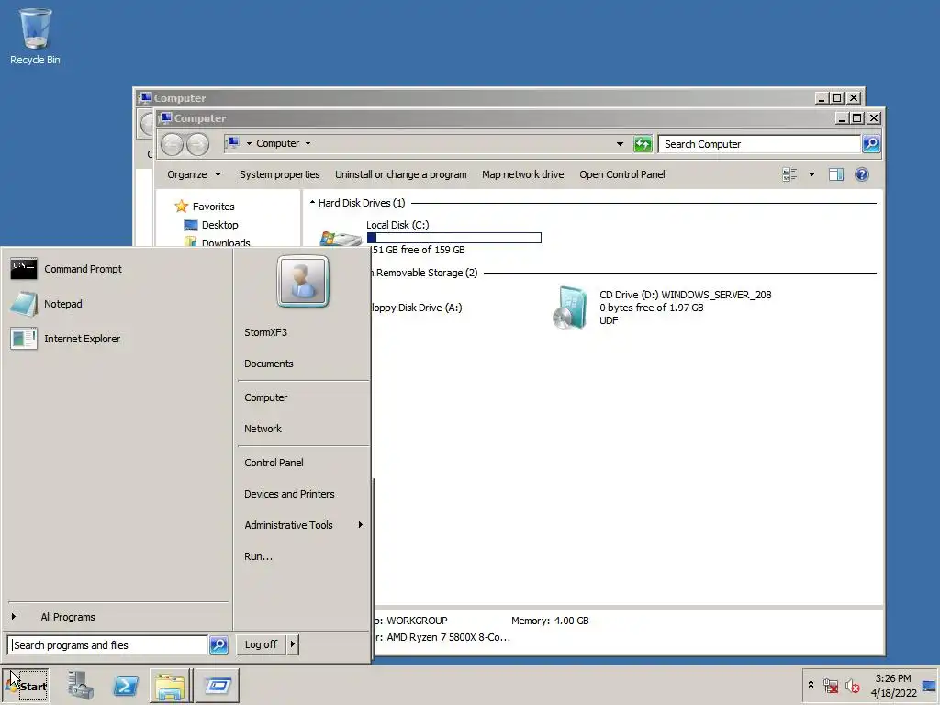This screenshot has width=940, height=705.
Task: Change the view with the view icon
Action: click(x=789, y=174)
